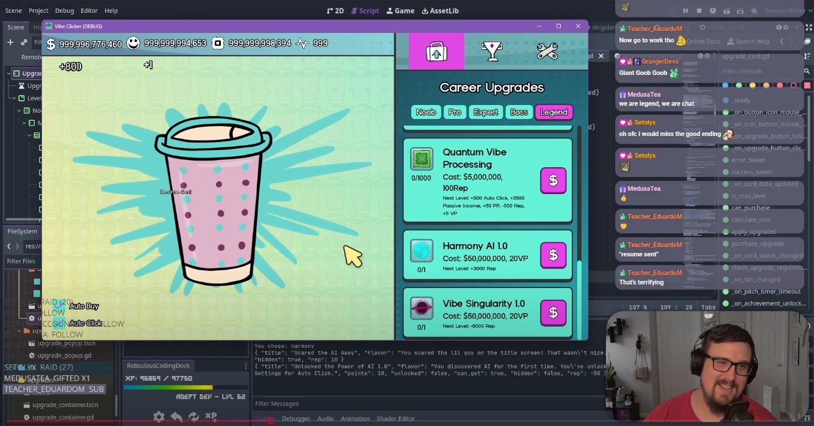Click the pink coffee cup
The image size is (814, 426).
pos(213,202)
